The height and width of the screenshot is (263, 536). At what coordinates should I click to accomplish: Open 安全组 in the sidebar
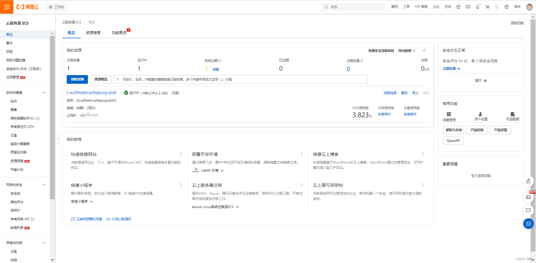point(15,193)
